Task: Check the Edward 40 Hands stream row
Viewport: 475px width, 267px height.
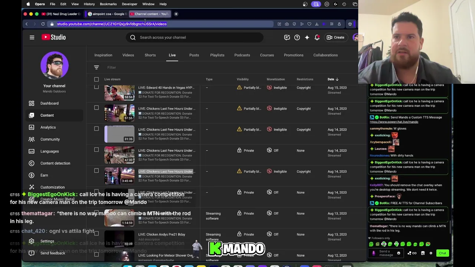Action: point(96,87)
